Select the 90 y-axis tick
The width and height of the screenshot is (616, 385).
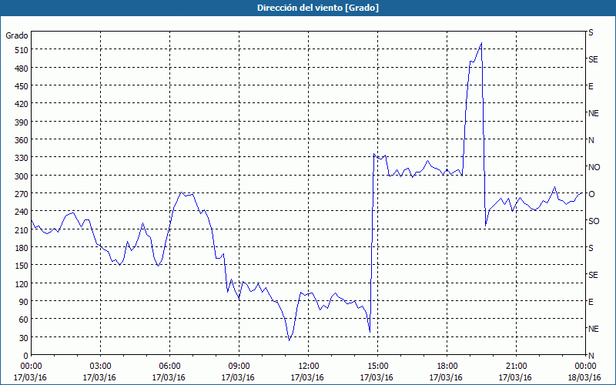tap(23, 302)
